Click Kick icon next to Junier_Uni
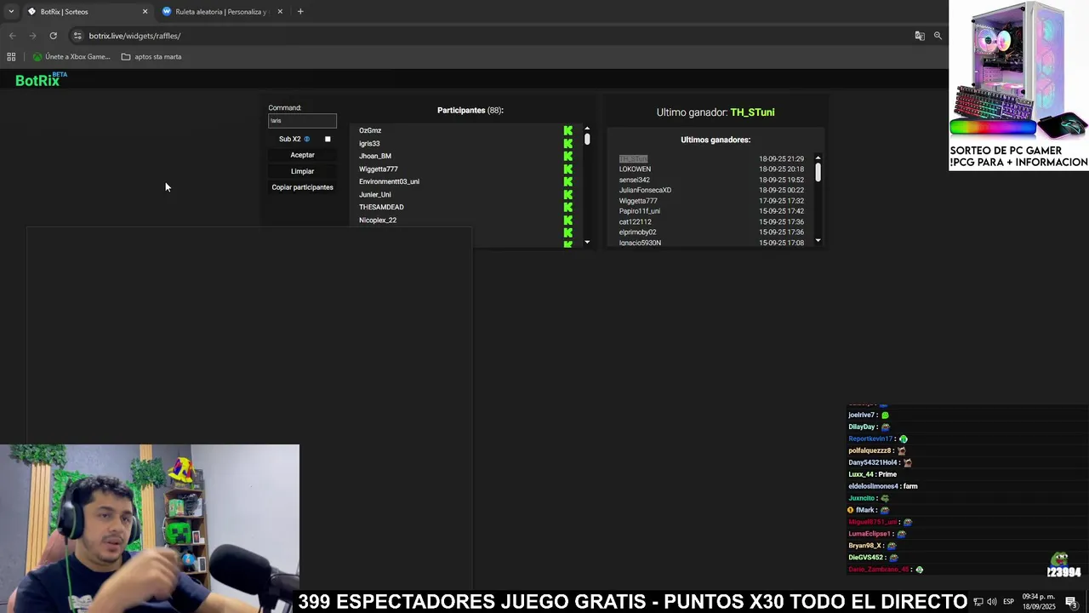The image size is (1089, 613). [x=568, y=194]
